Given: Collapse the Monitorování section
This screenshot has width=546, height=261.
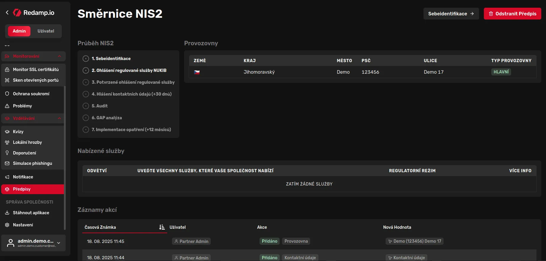Looking at the screenshot, I should tap(59, 56).
